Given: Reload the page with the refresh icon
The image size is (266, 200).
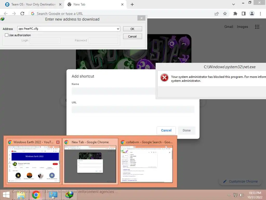Looking at the screenshot, I should [x=22, y=14].
